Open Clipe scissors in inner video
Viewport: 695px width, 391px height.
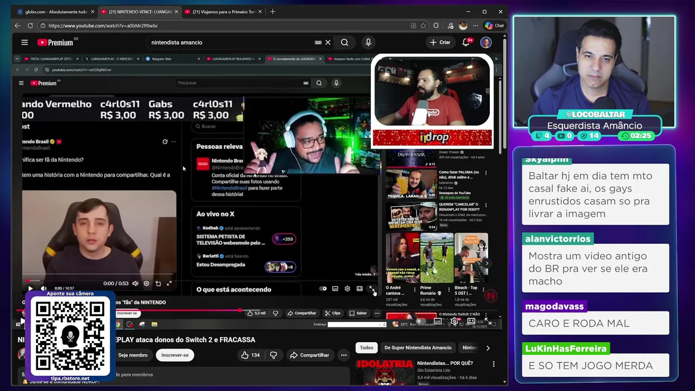(x=332, y=313)
